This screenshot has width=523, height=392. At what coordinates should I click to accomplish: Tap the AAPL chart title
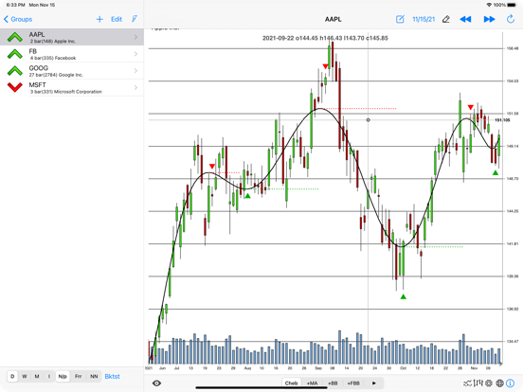334,19
